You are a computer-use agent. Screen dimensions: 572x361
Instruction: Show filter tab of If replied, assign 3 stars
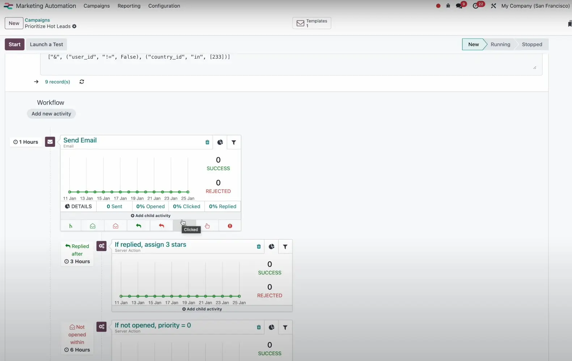[x=285, y=247]
